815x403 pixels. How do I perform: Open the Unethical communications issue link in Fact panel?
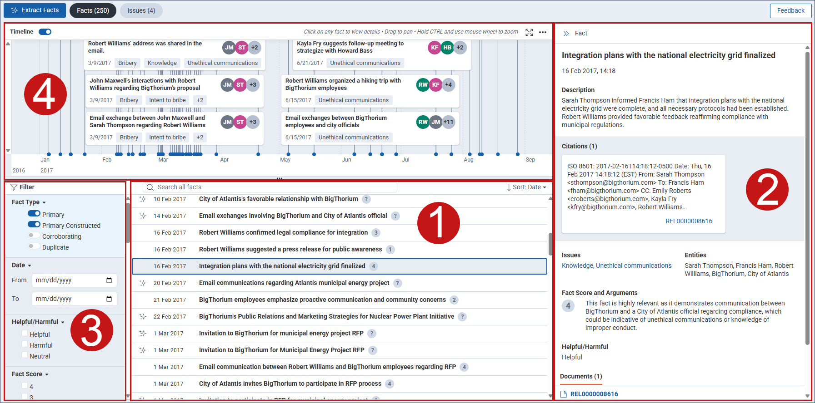point(634,266)
